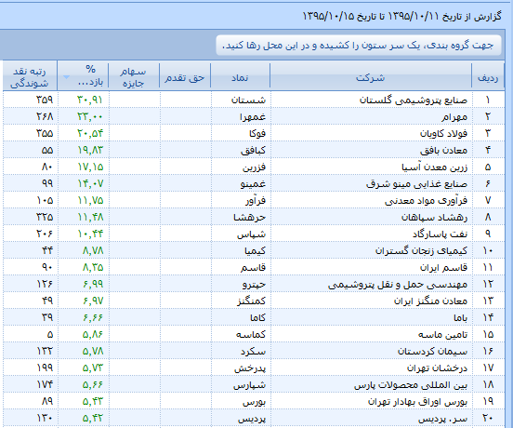Click symbol سکرد
The image size is (513, 428).
[253, 352]
